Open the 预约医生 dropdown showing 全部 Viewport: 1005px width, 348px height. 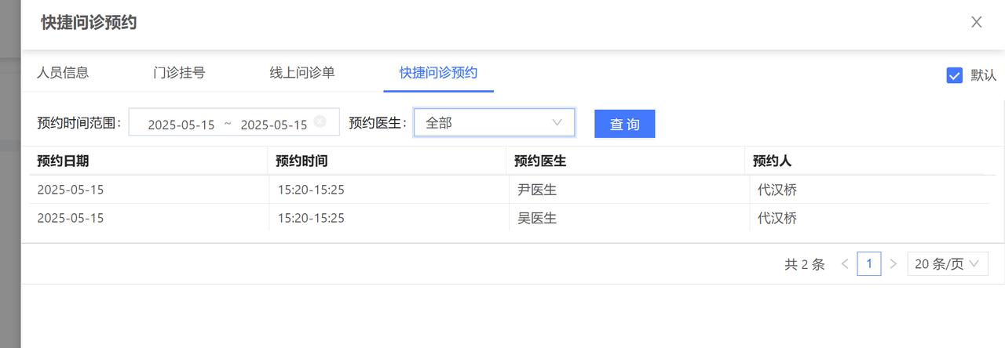coord(495,122)
